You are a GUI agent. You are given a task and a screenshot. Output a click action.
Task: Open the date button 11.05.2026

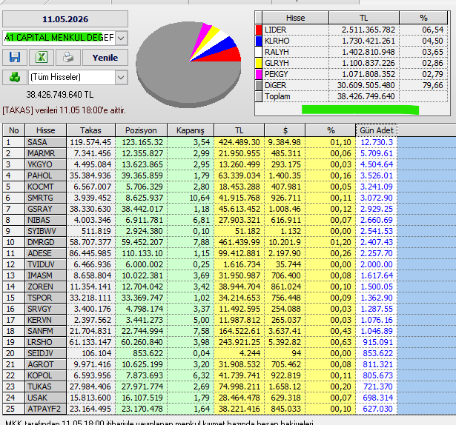65,19
